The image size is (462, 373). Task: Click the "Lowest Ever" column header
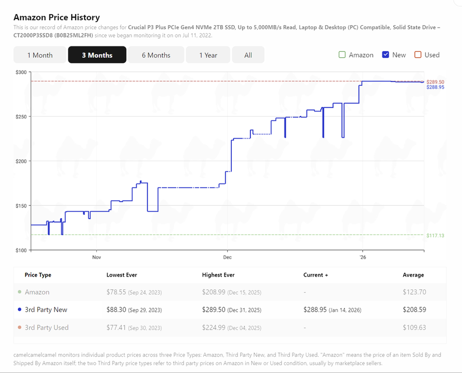pos(122,275)
